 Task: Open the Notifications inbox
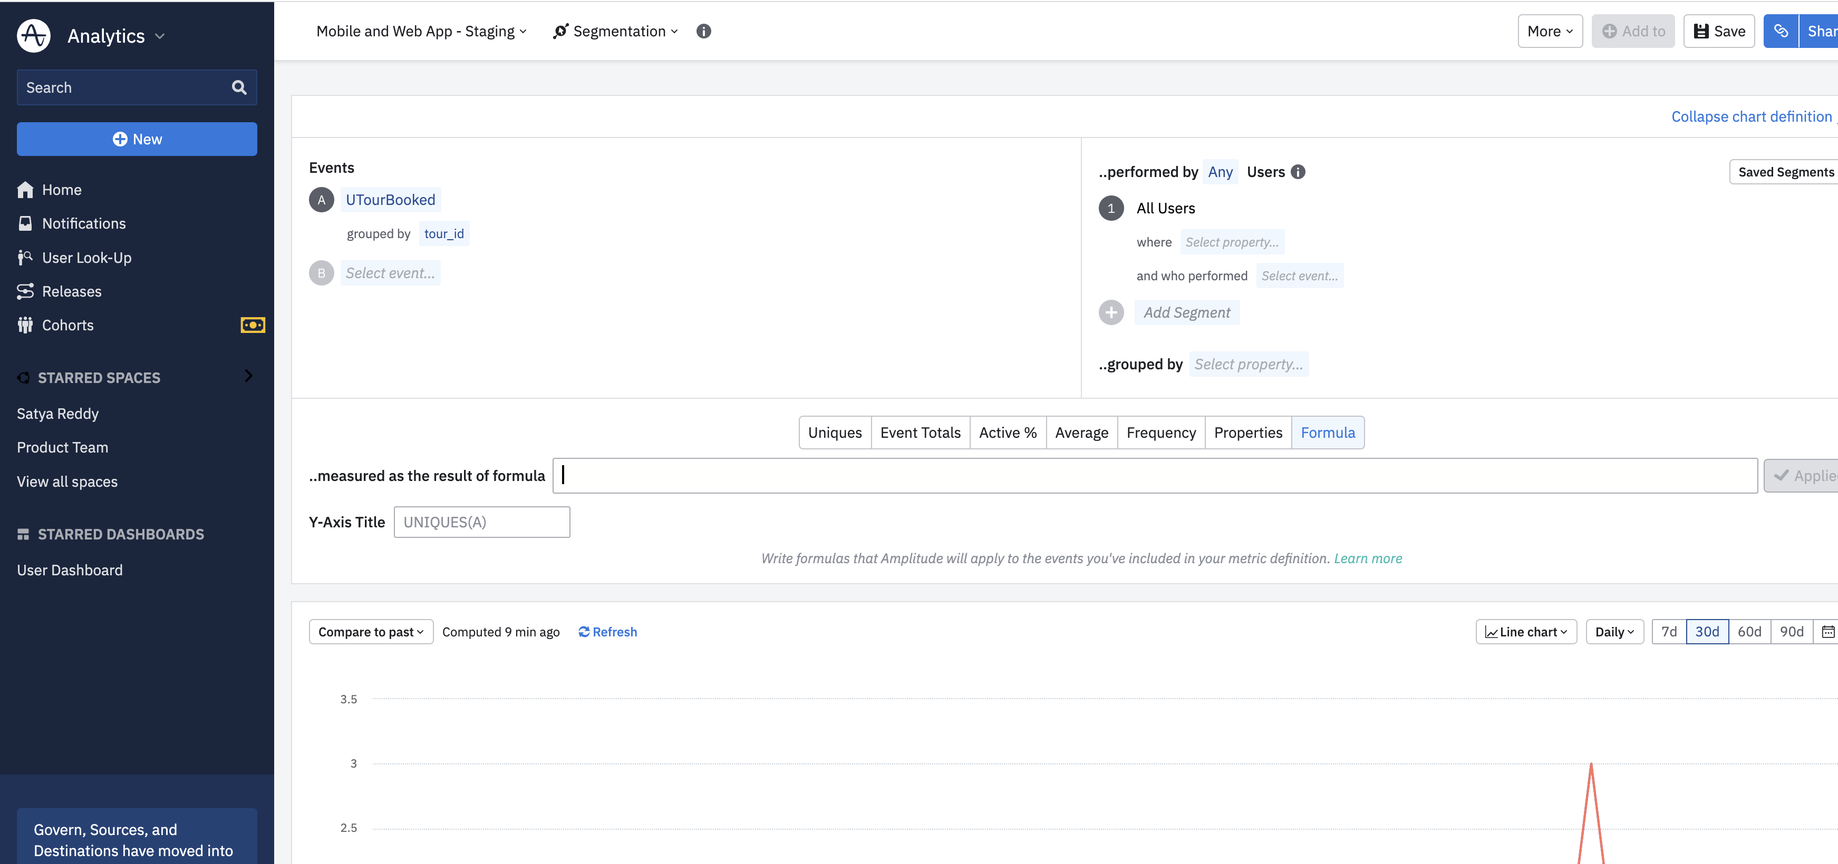83,223
